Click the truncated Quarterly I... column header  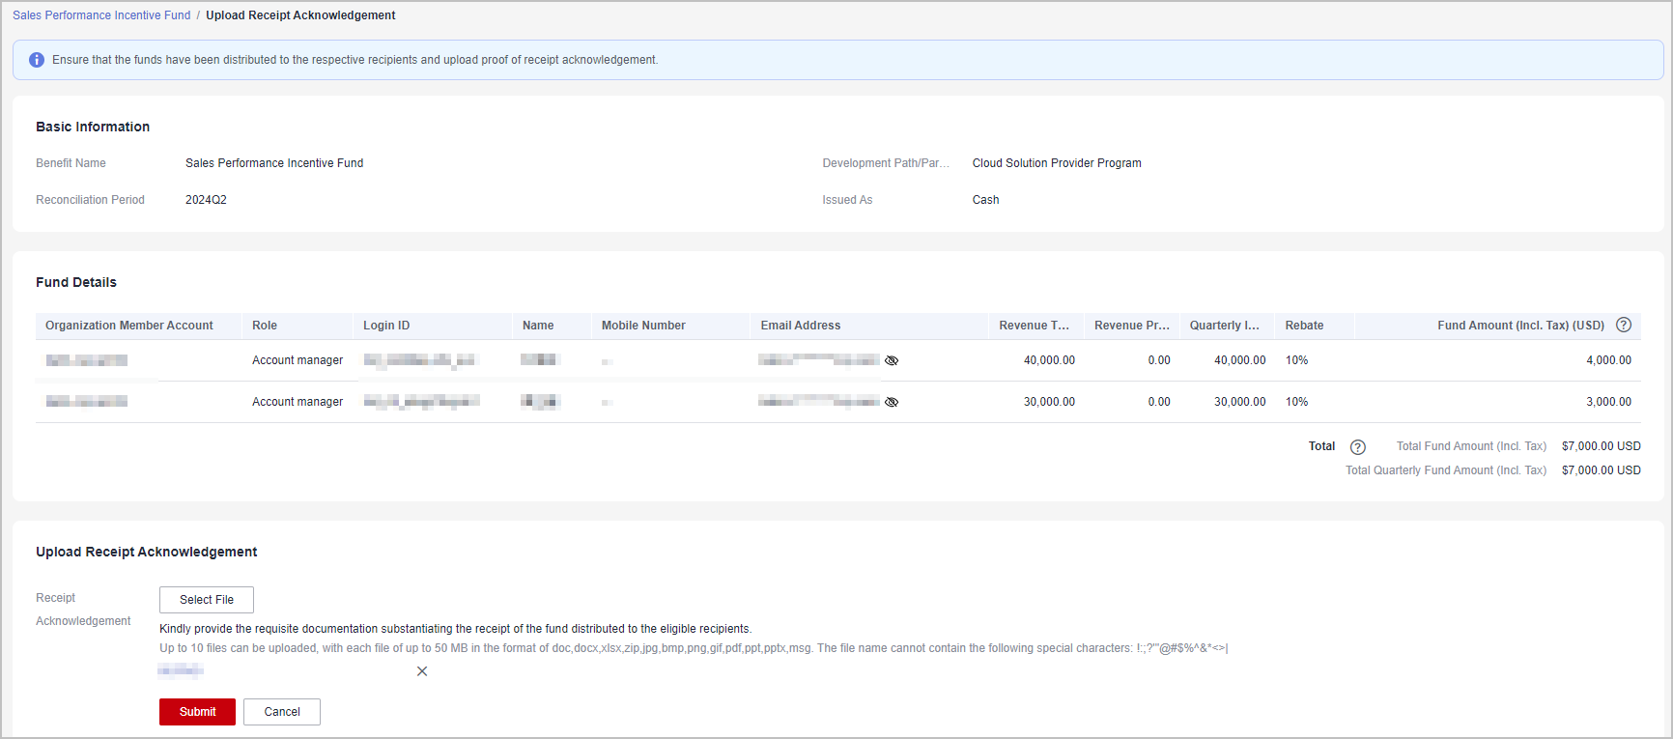[1224, 326]
